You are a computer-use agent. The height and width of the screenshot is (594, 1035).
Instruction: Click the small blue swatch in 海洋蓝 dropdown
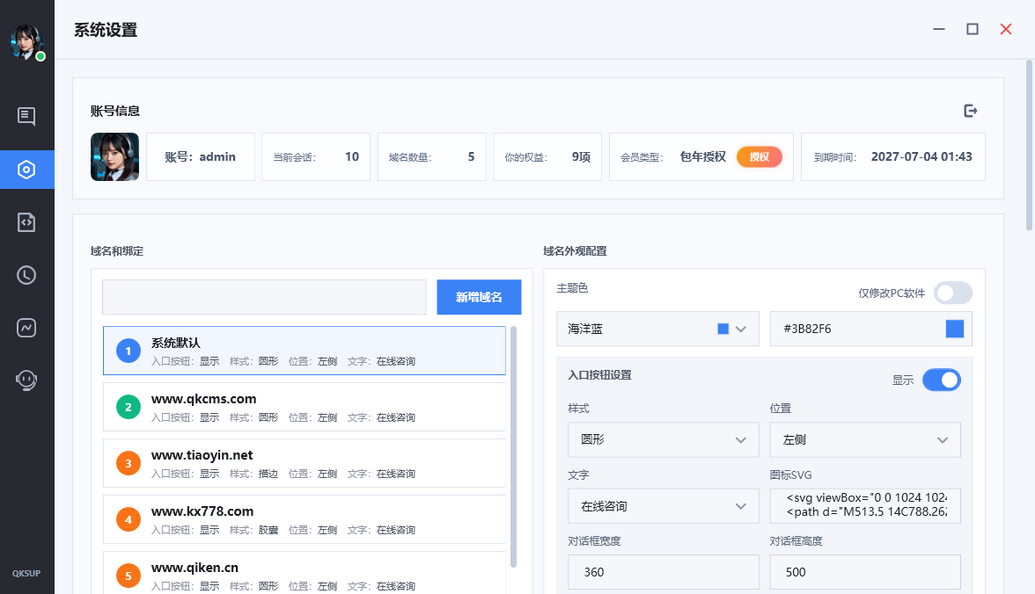click(723, 329)
